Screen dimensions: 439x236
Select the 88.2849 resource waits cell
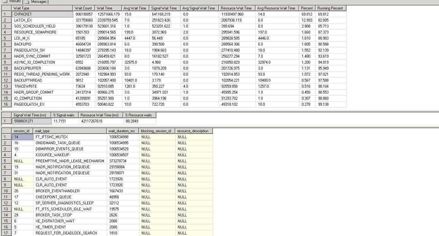(139, 121)
